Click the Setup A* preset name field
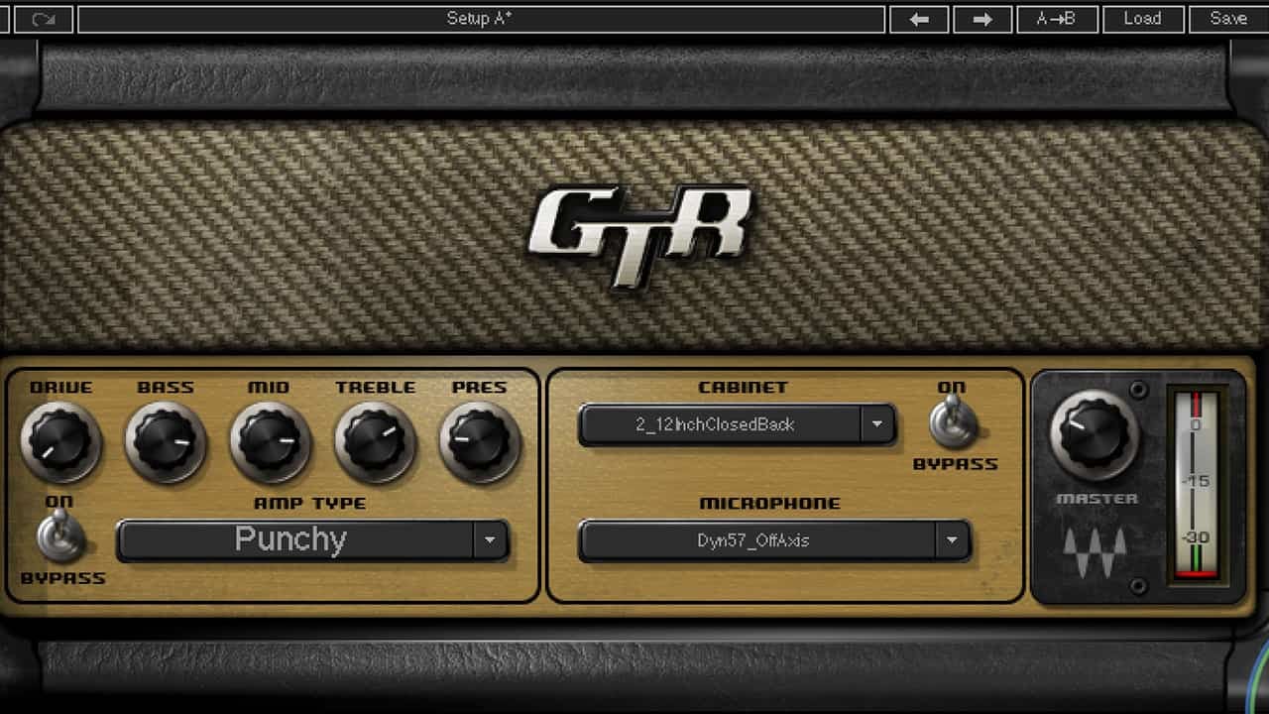Image resolution: width=1269 pixels, height=714 pixels. click(x=480, y=19)
